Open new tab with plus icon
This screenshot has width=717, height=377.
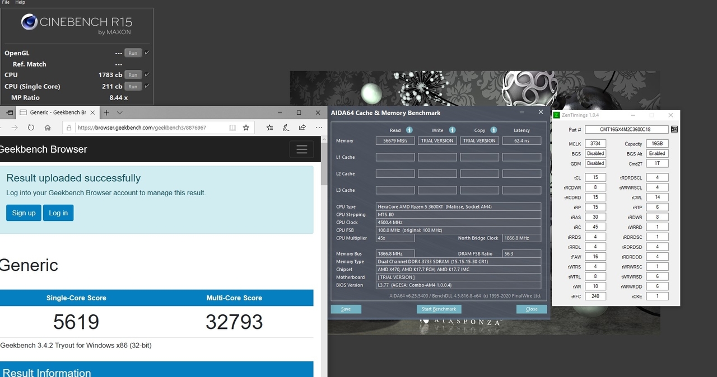pos(106,112)
